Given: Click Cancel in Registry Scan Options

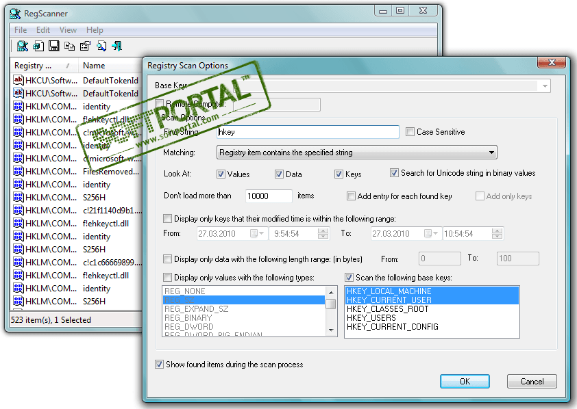Looking at the screenshot, I should [x=532, y=381].
